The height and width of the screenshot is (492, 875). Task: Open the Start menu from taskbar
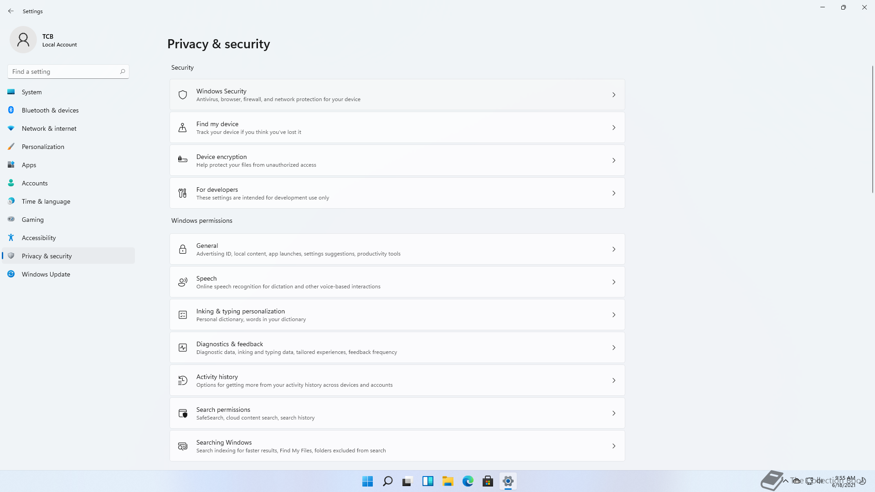click(368, 481)
